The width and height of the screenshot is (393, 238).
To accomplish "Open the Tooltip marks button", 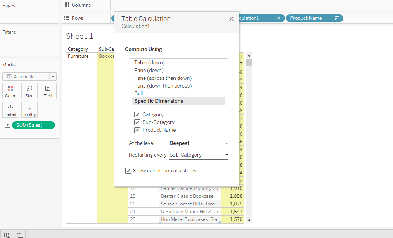I will [29, 110].
